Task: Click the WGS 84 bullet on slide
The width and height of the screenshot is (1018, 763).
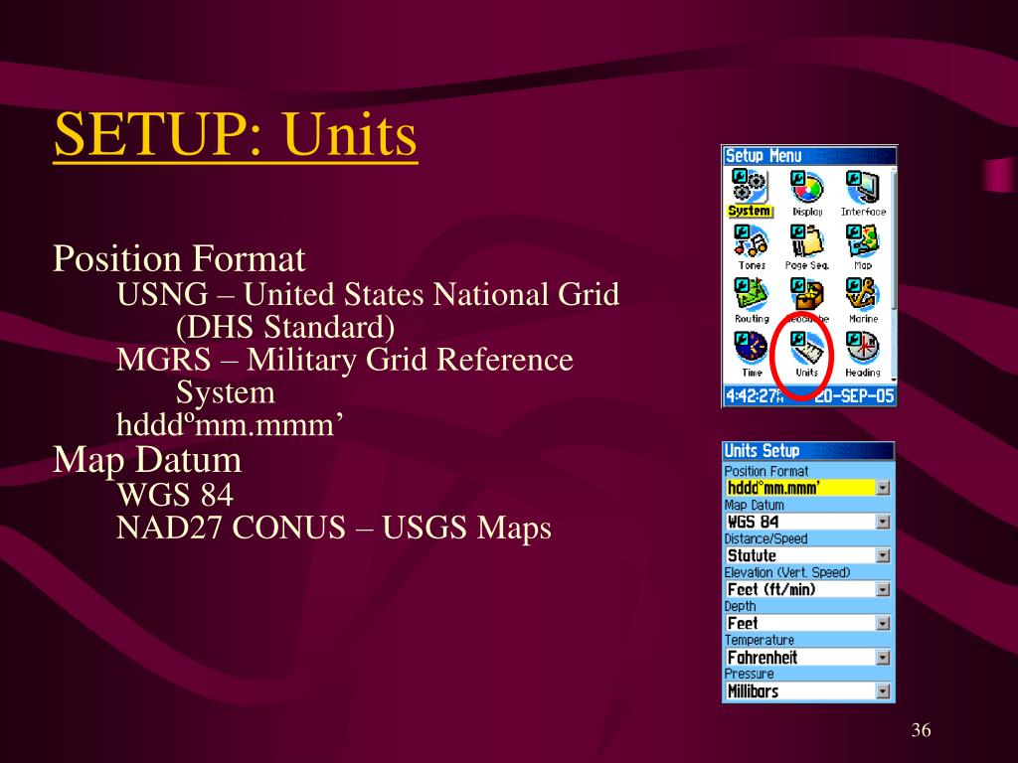Action: point(175,495)
